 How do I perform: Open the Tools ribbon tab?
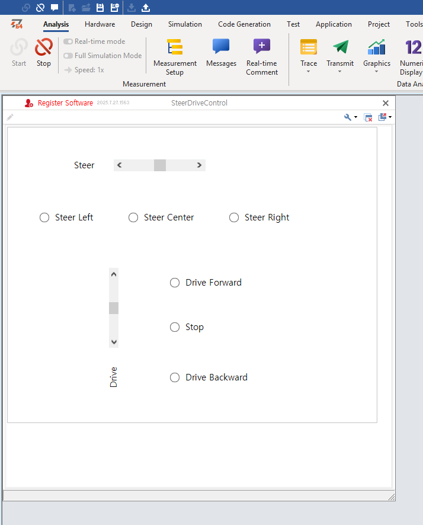pos(414,24)
